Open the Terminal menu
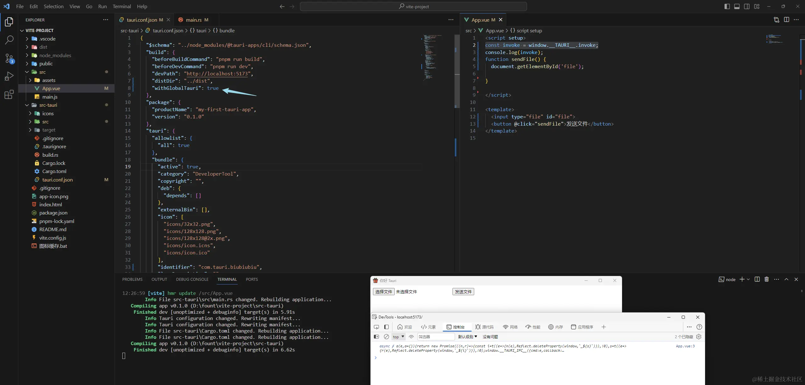The width and height of the screenshot is (805, 385). [x=122, y=6]
